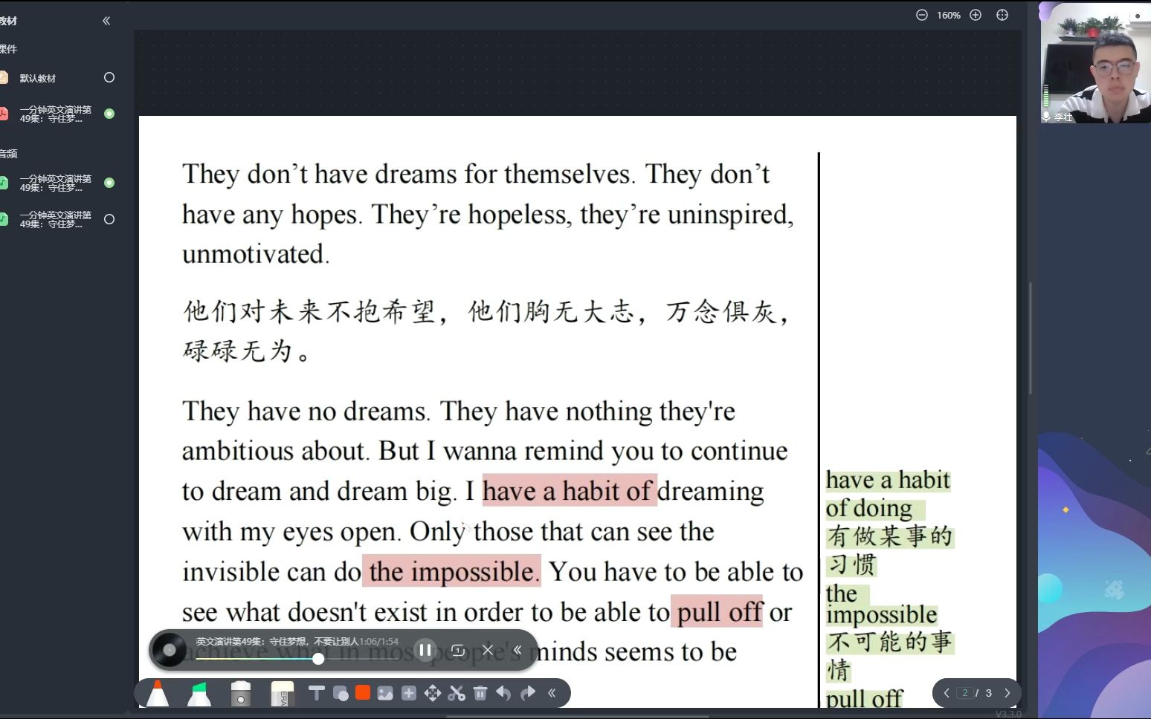Open the shapes tool
The width and height of the screenshot is (1151, 719).
click(x=341, y=694)
